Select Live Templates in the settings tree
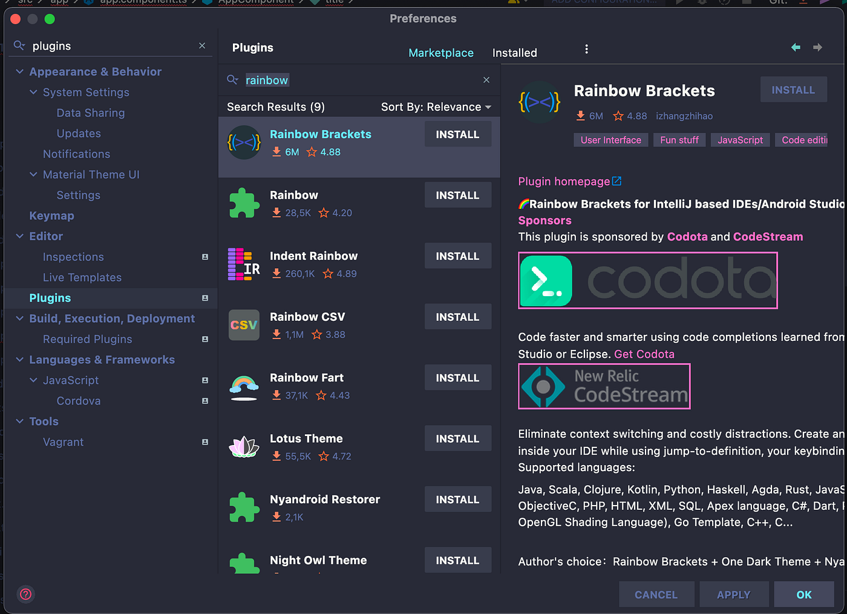This screenshot has width=847, height=614. point(82,277)
